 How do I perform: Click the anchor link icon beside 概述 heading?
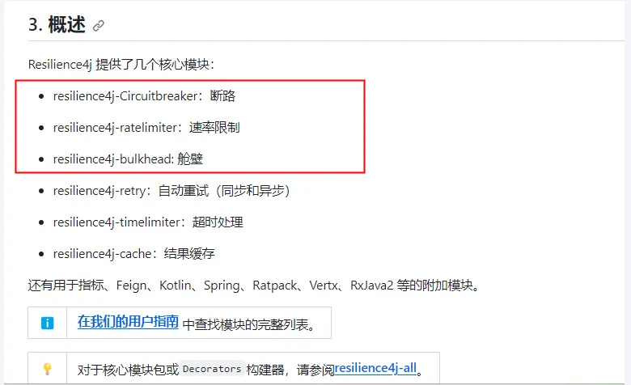[99, 25]
